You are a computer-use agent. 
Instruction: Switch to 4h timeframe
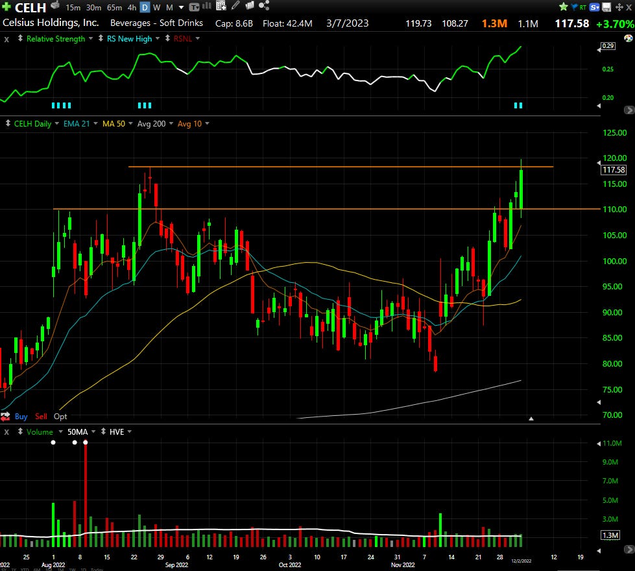[132, 7]
